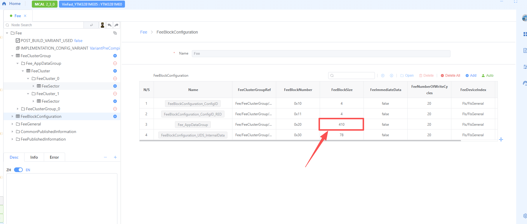The height and width of the screenshot is (224, 527).
Task: Expand the FeeGeneral tree node
Action: click(x=12, y=124)
